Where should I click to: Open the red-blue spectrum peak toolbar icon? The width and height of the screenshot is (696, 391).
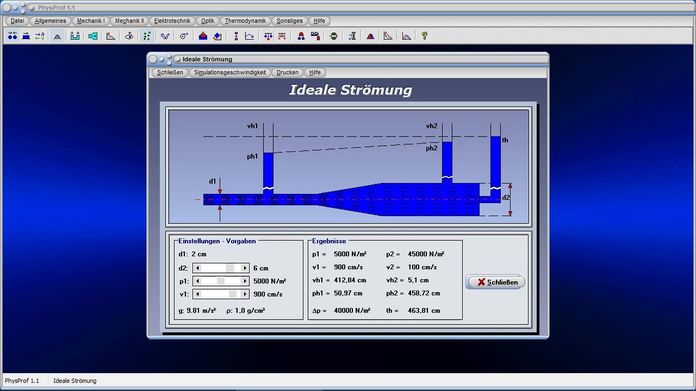(370, 36)
